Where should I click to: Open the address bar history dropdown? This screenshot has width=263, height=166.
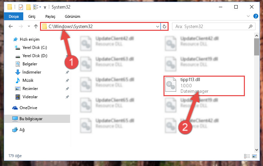pyautogui.click(x=158, y=26)
